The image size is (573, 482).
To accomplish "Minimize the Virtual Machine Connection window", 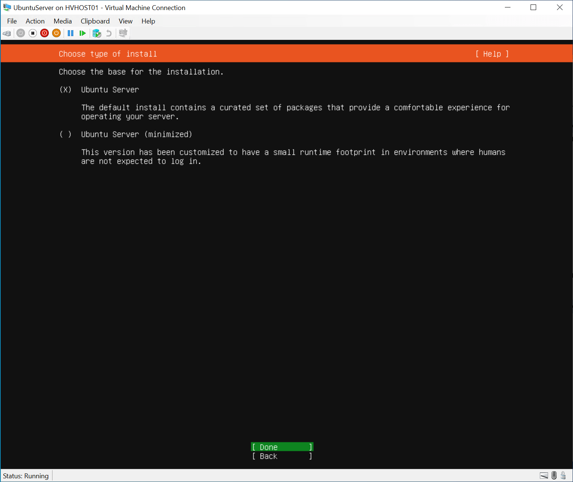I will tap(507, 7).
